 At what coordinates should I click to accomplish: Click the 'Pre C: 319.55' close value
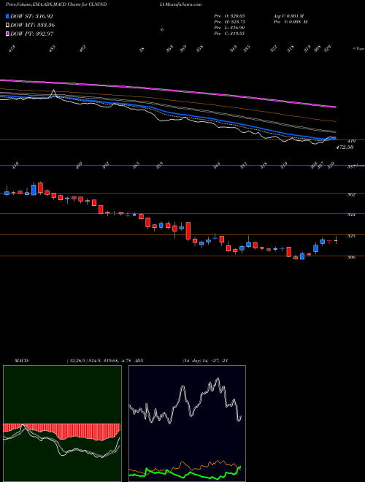(229, 34)
